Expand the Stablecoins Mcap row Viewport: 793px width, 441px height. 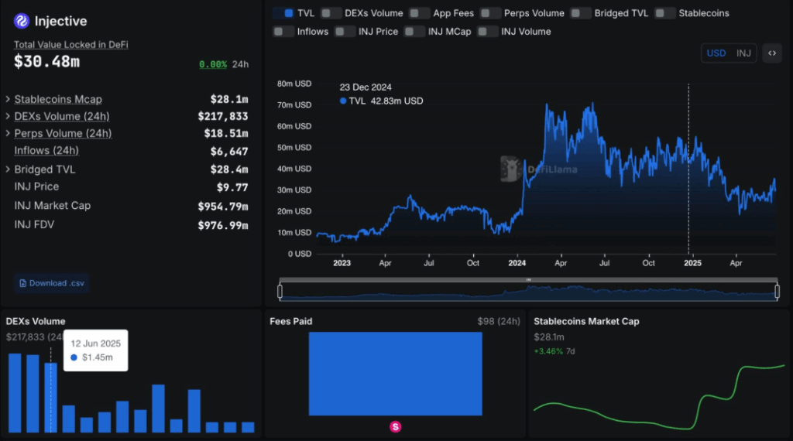click(8, 99)
